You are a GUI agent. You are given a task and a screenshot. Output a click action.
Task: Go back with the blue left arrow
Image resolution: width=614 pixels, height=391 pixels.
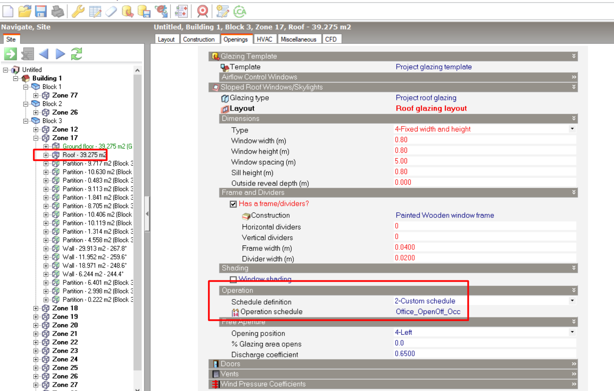coord(43,54)
